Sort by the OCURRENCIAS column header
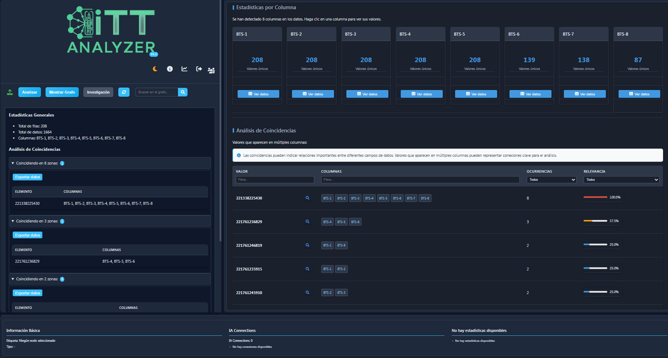The height and width of the screenshot is (358, 668). point(539,172)
